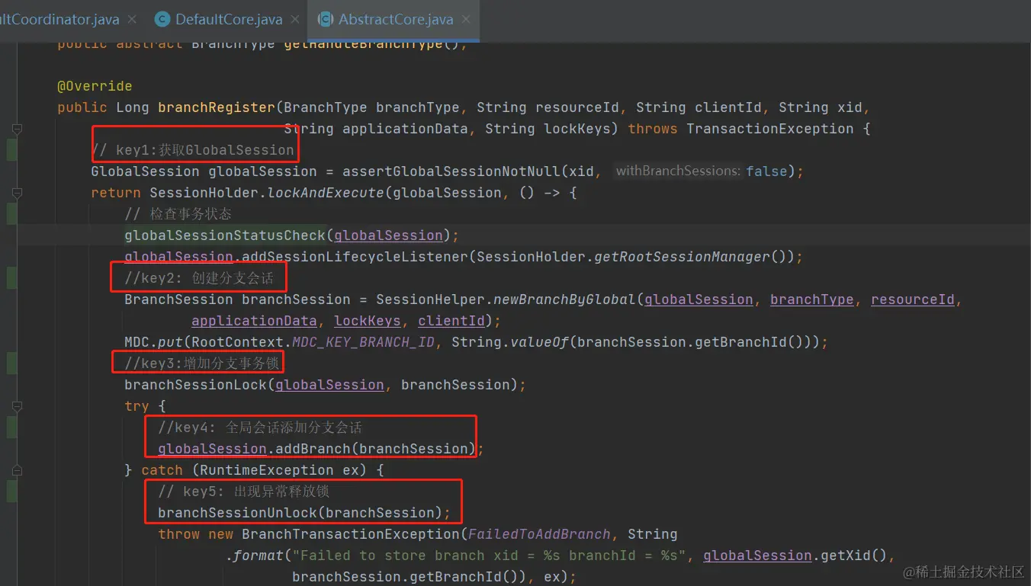Click the underlined lockKeys argument
This screenshot has width=1031, height=586.
pos(367,321)
